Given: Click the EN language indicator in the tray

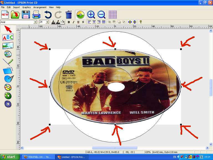Looking at the screenshot, I should pyautogui.click(x=174, y=157).
